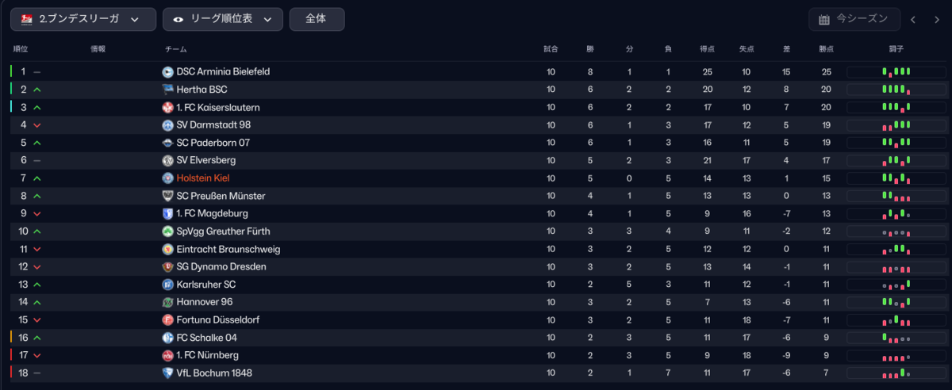Sort the table by 得点 column header
952x390 pixels.
(708, 49)
